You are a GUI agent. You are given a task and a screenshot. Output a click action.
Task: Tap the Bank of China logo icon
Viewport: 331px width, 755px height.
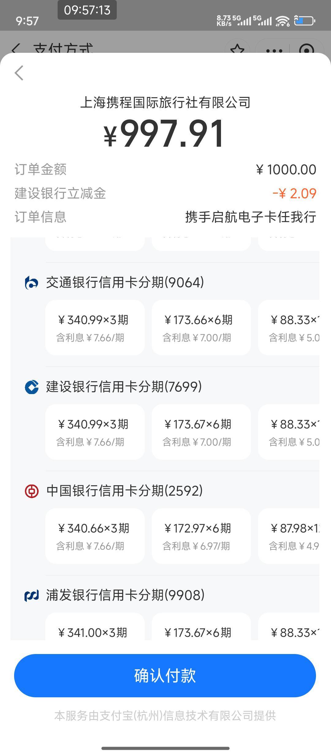(x=32, y=491)
